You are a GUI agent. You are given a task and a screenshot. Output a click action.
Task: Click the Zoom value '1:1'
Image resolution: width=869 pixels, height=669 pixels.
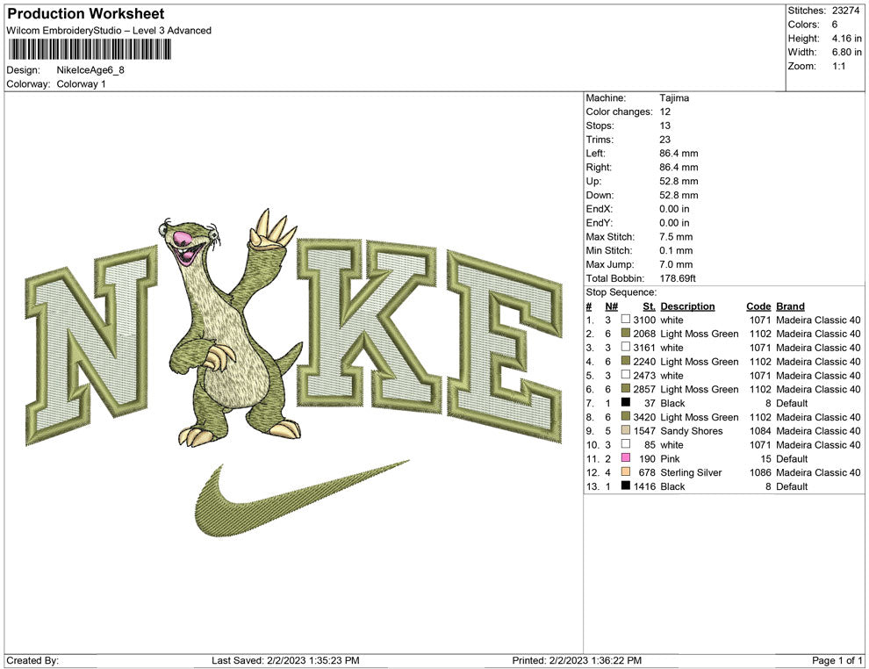click(838, 66)
